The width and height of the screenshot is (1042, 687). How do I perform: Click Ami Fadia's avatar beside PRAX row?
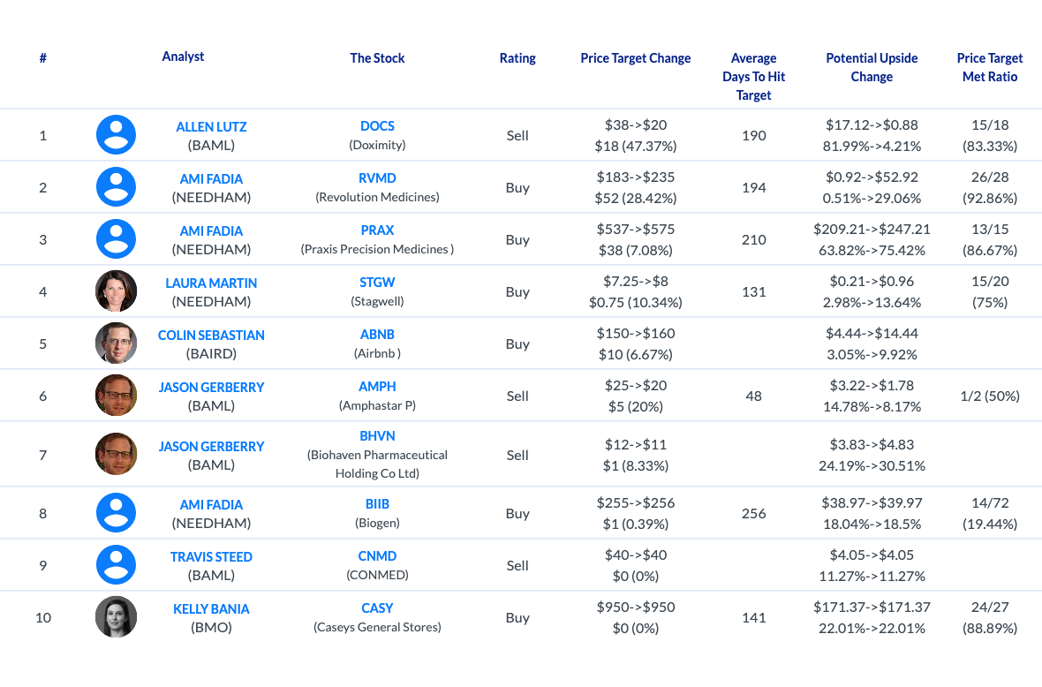[x=117, y=239]
